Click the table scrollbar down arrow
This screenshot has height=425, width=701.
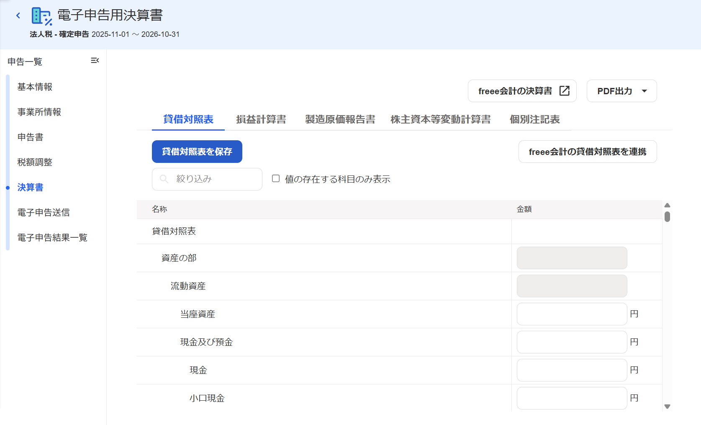point(668,406)
